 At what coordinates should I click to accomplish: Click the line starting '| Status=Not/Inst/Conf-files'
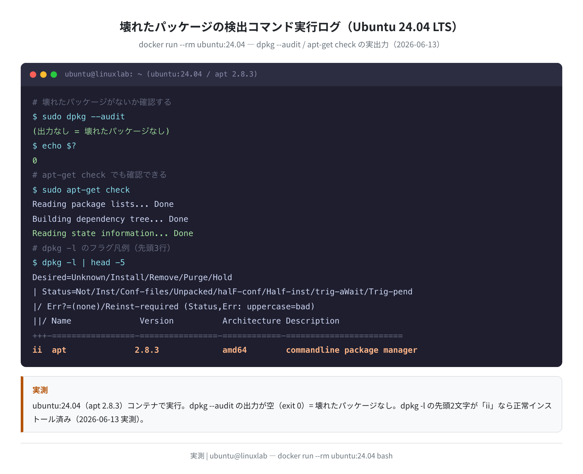[223, 292]
